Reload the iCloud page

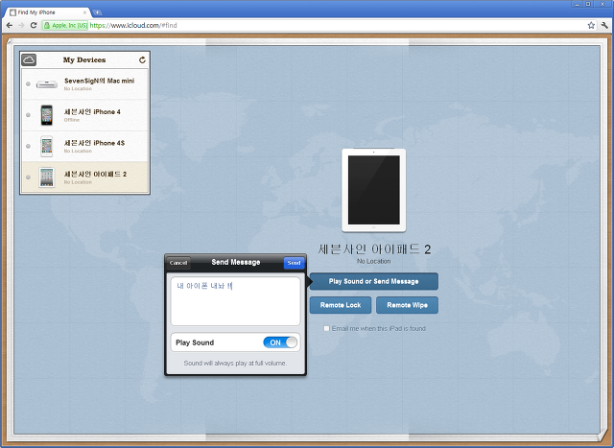tap(34, 26)
